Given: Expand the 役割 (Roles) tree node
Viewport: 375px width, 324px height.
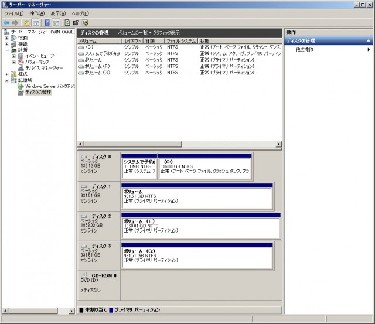Looking at the screenshot, I should click(x=6, y=38).
